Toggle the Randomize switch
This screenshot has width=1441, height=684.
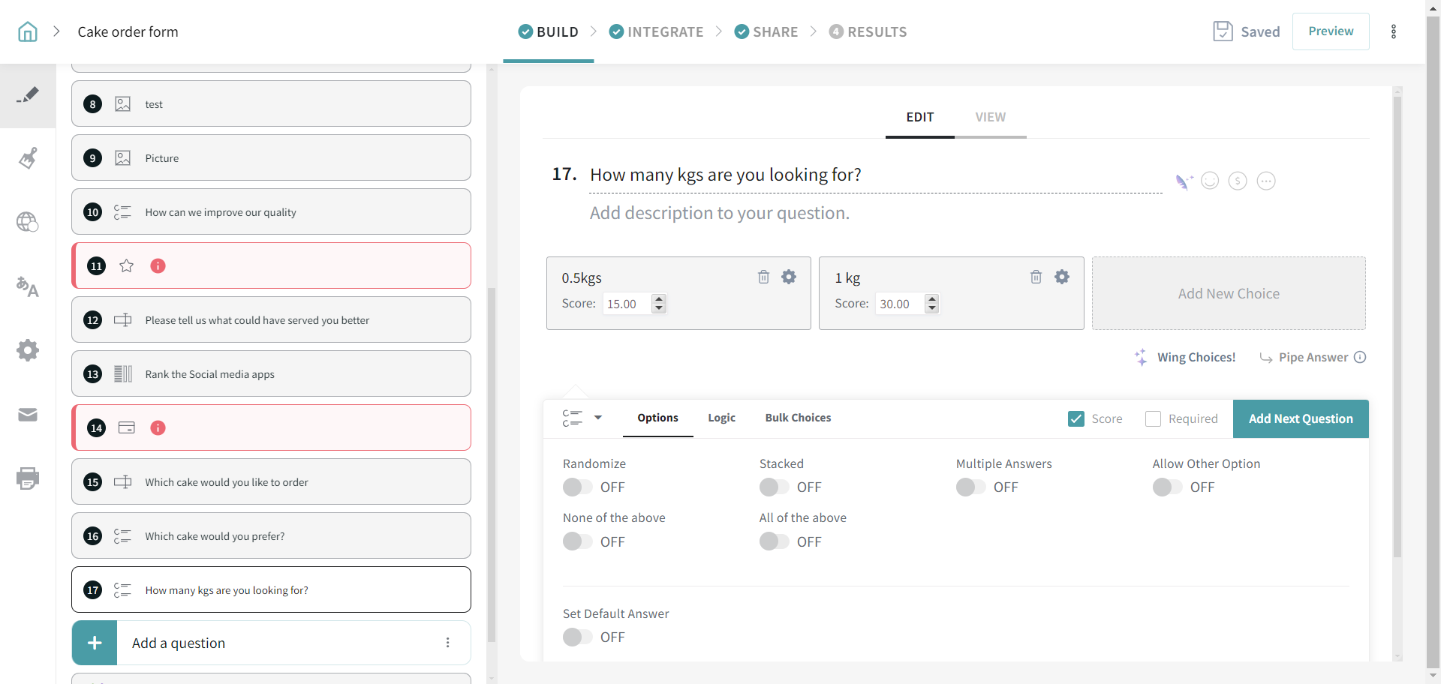pos(577,487)
